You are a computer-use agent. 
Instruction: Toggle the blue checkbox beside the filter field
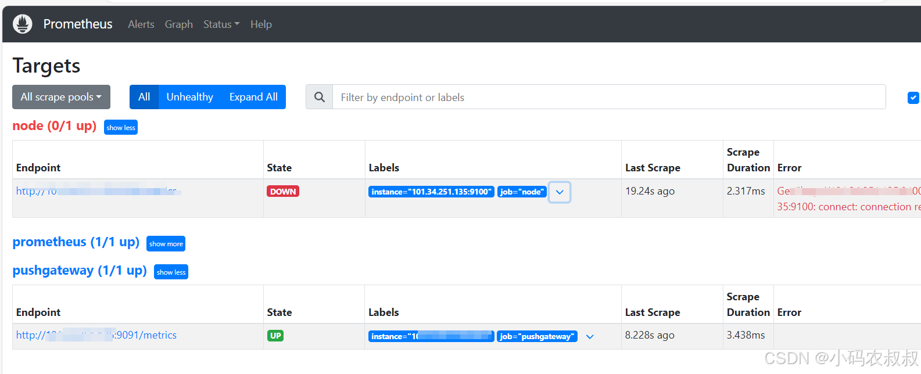point(913,98)
